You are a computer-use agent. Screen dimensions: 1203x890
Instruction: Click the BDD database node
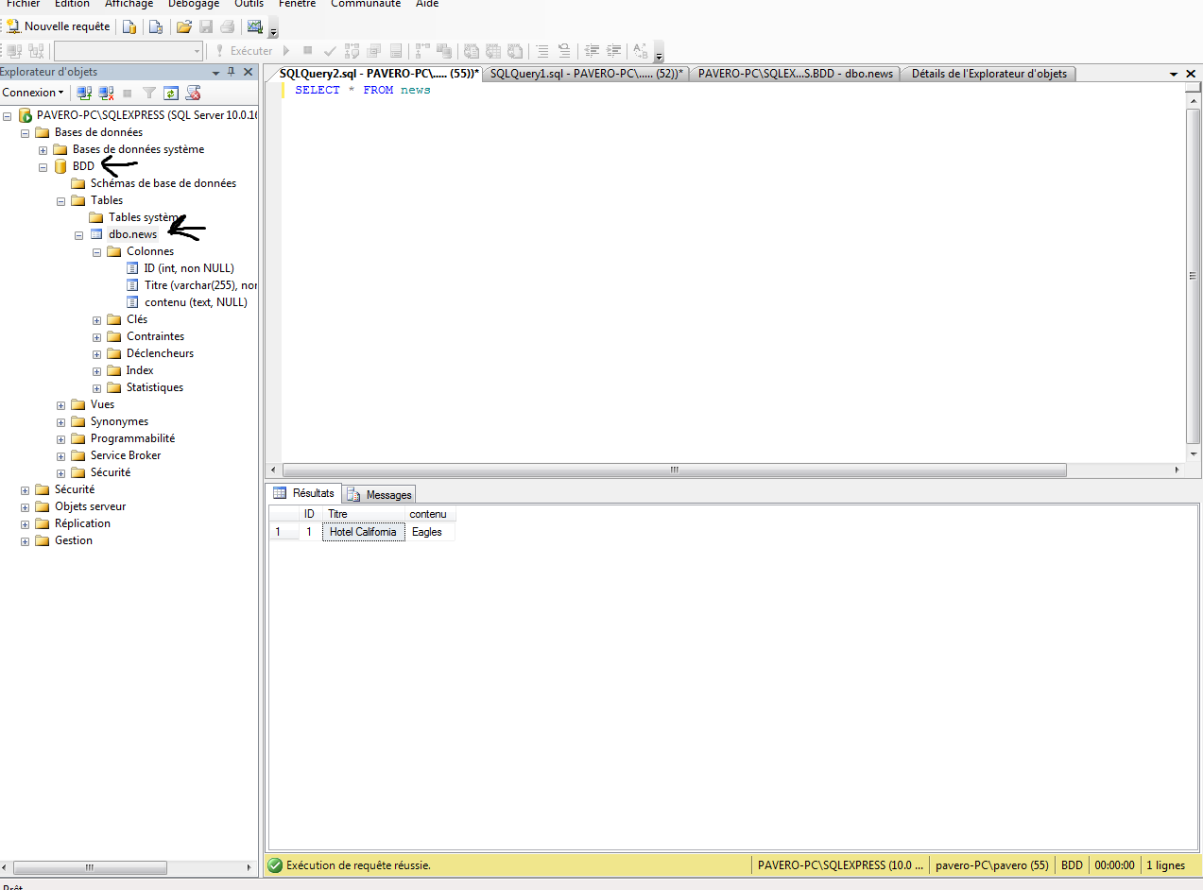[x=80, y=165]
